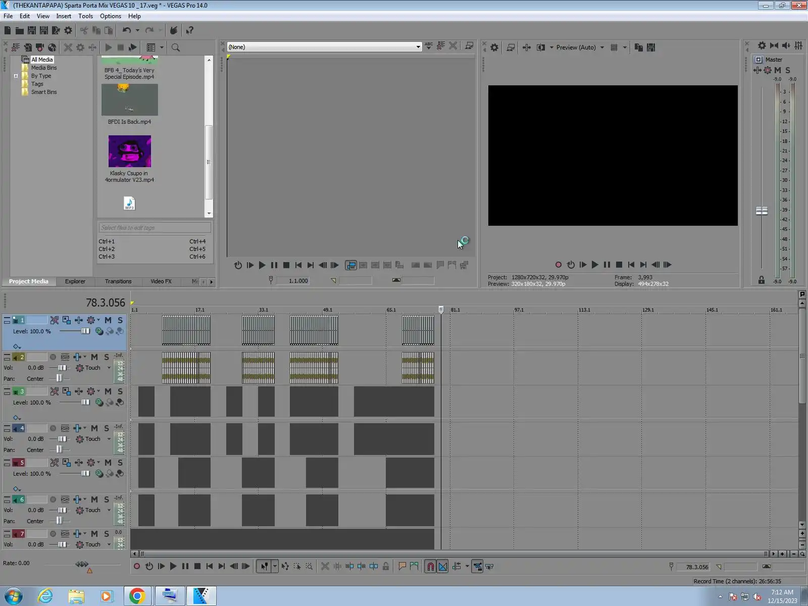
Task: Select the Zoom Edit tool
Action: click(309, 567)
